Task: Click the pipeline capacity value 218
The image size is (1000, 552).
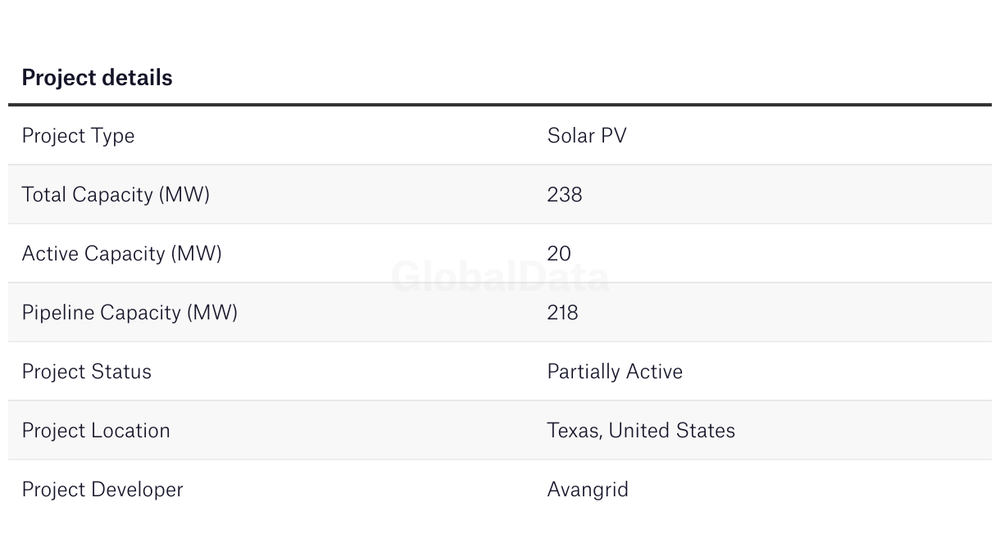Action: coord(562,312)
